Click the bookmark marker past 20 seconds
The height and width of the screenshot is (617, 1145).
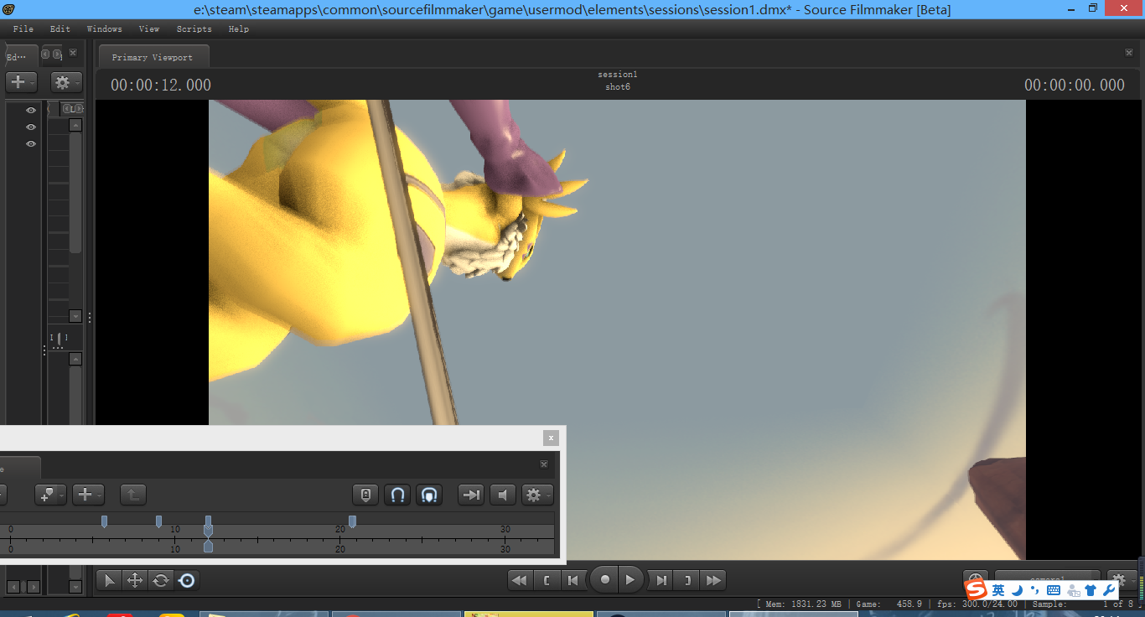click(x=352, y=521)
